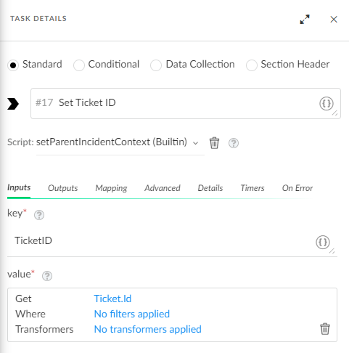Image resolution: width=349 pixels, height=353 pixels.
Task: Show help tooltip for value input
Action: (x=47, y=276)
